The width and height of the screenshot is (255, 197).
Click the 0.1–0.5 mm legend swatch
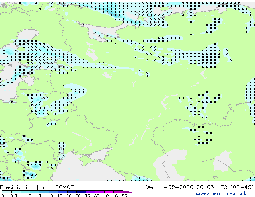7,192
